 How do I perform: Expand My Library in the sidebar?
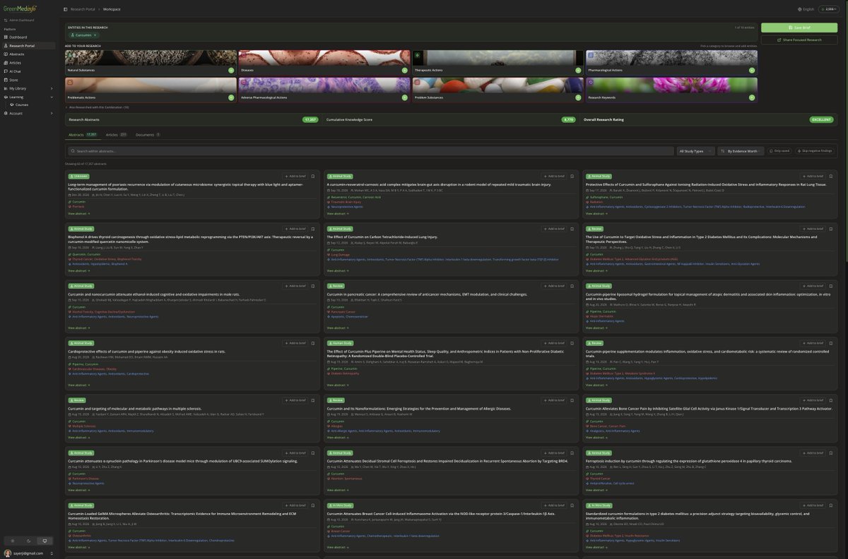(x=28, y=88)
